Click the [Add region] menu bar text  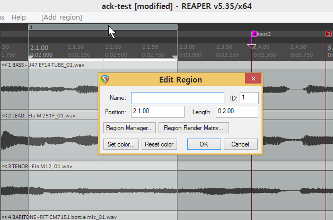pyautogui.click(x=62, y=17)
